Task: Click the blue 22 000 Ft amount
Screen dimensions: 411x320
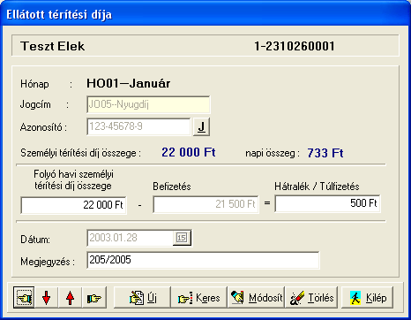Action: 189,152
